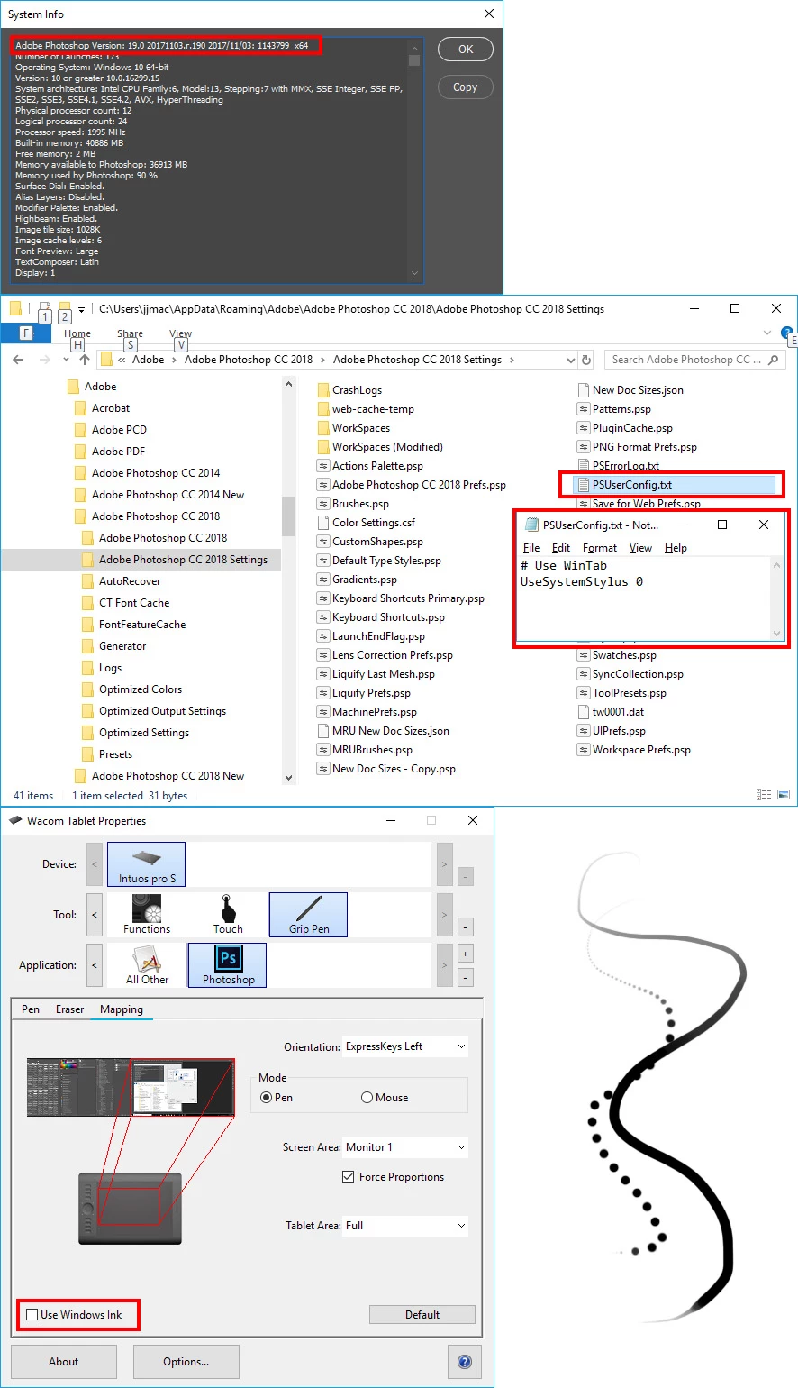798x1388 pixels.
Task: Expand breadcrumb chevron after Photoshop CC 2018 Settings
Action: (x=512, y=360)
